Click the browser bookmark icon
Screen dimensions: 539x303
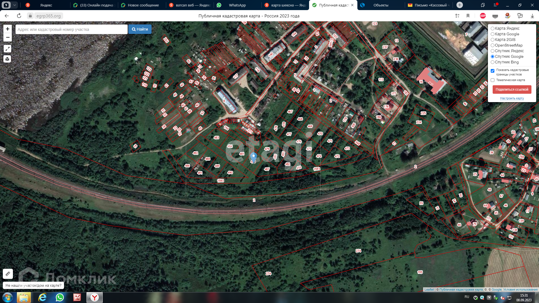point(468,16)
